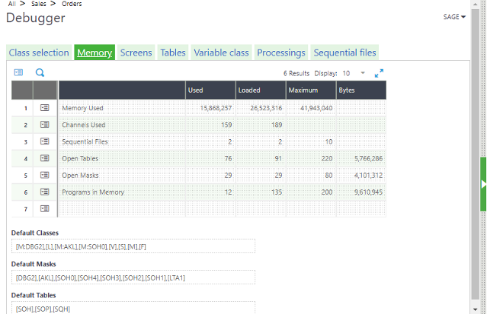Click the card view icon above the grid
This screenshot has width=487, height=314.
[18, 73]
